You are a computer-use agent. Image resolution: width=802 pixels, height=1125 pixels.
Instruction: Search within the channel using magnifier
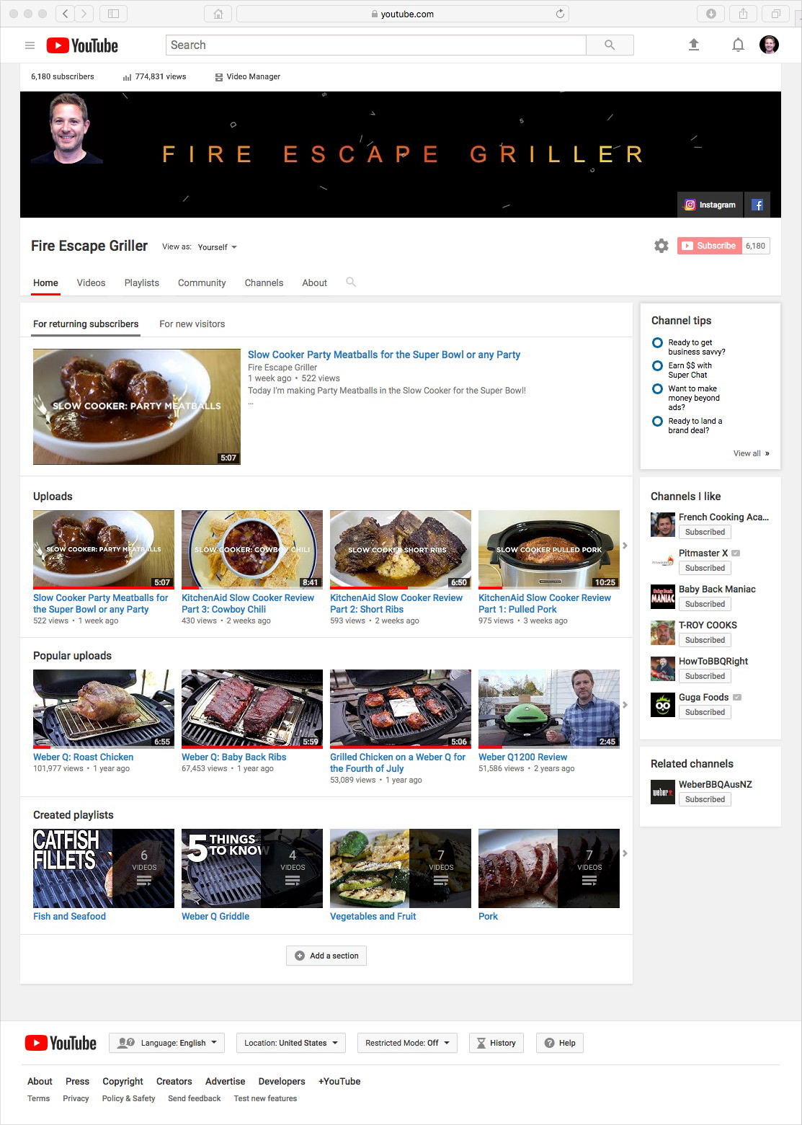click(351, 283)
